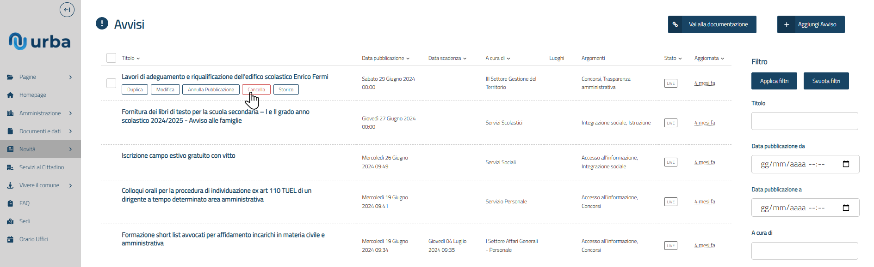This screenshot has width=874, height=267.
Task: Expand the Pagine menu chevron
Action: click(70, 77)
